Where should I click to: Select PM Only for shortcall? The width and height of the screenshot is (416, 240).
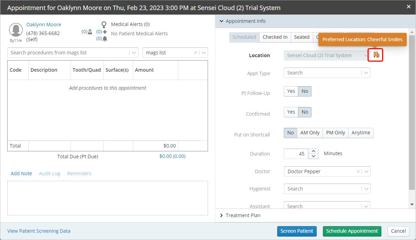(335, 133)
